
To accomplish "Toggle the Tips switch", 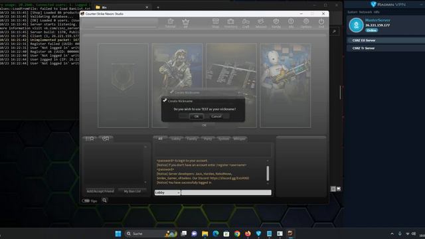I will pyautogui.click(x=86, y=200).
